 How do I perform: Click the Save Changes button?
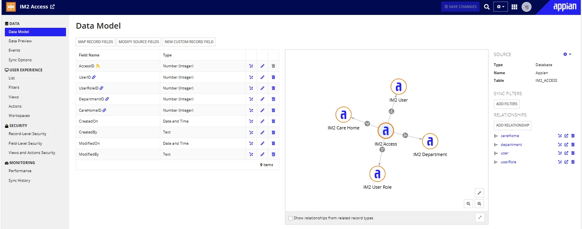pyautogui.click(x=460, y=7)
